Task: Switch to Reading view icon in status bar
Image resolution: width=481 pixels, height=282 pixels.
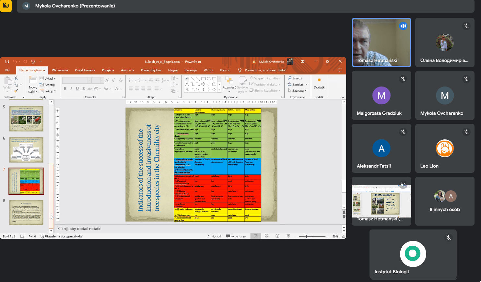Action: tap(277, 236)
